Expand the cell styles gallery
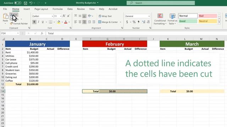This screenshot has height=127, width=227. (219, 22)
